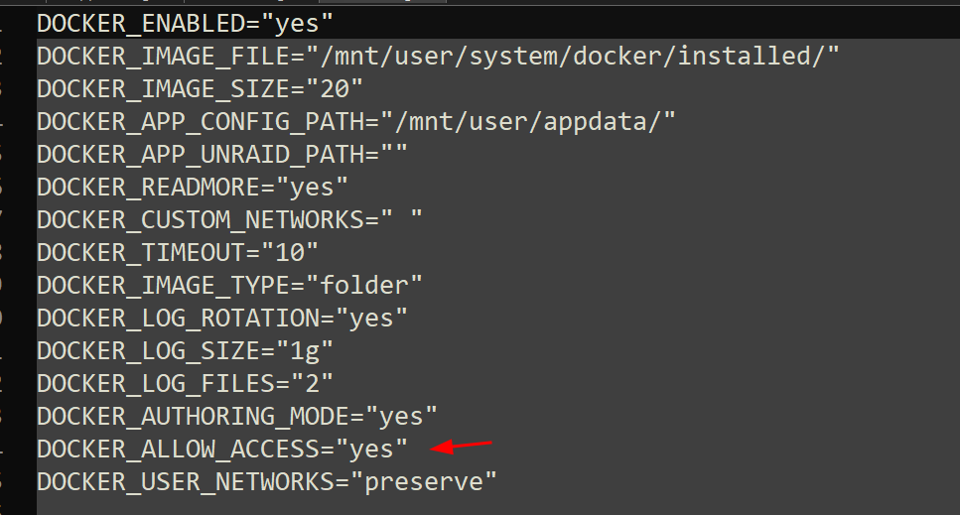Place cursor in the DOCKER_IMAGE_FILE path value
This screenshot has height=515, width=960.
point(573,57)
